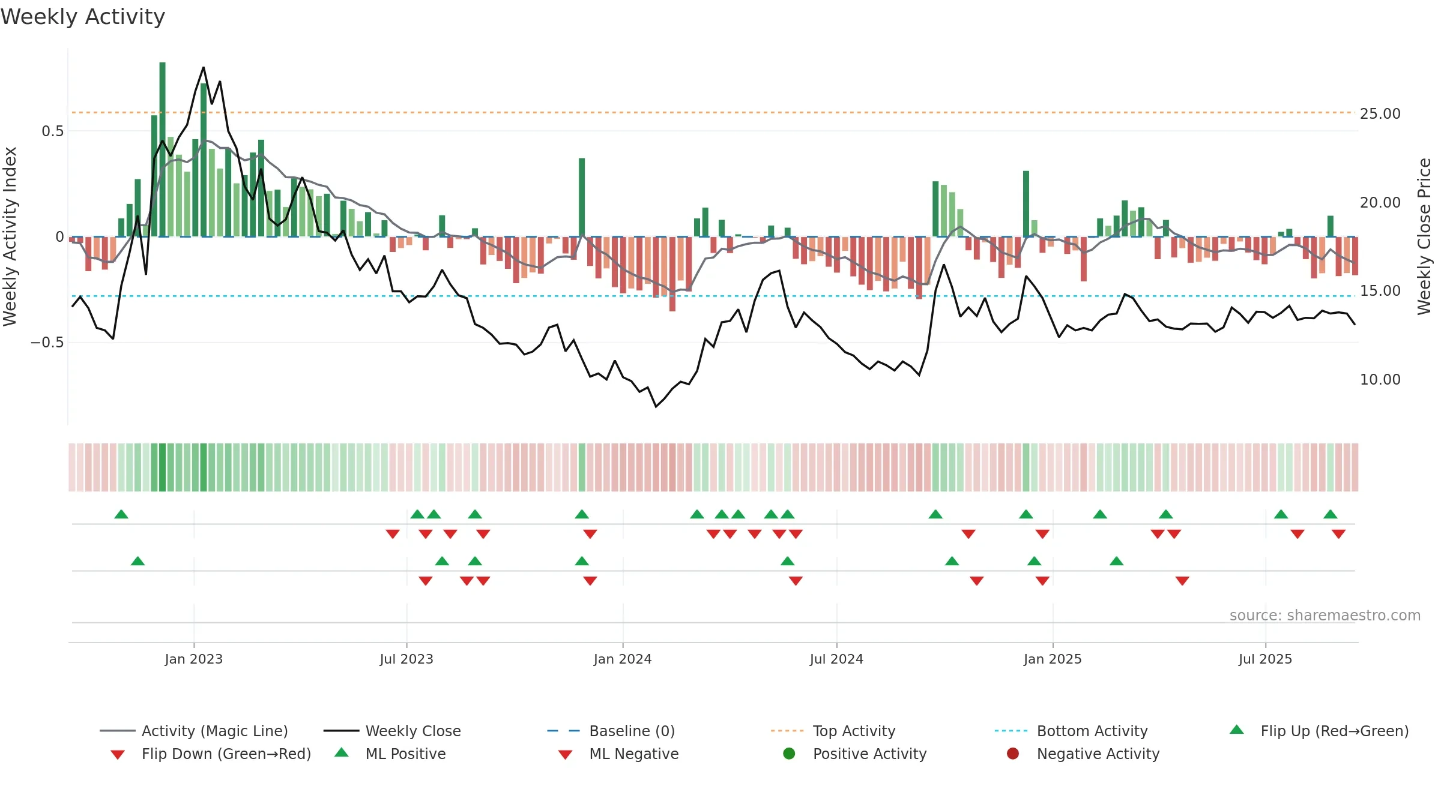
Task: Toggle the Flip Up (Red→Green) legend entry
Action: [x=1319, y=731]
